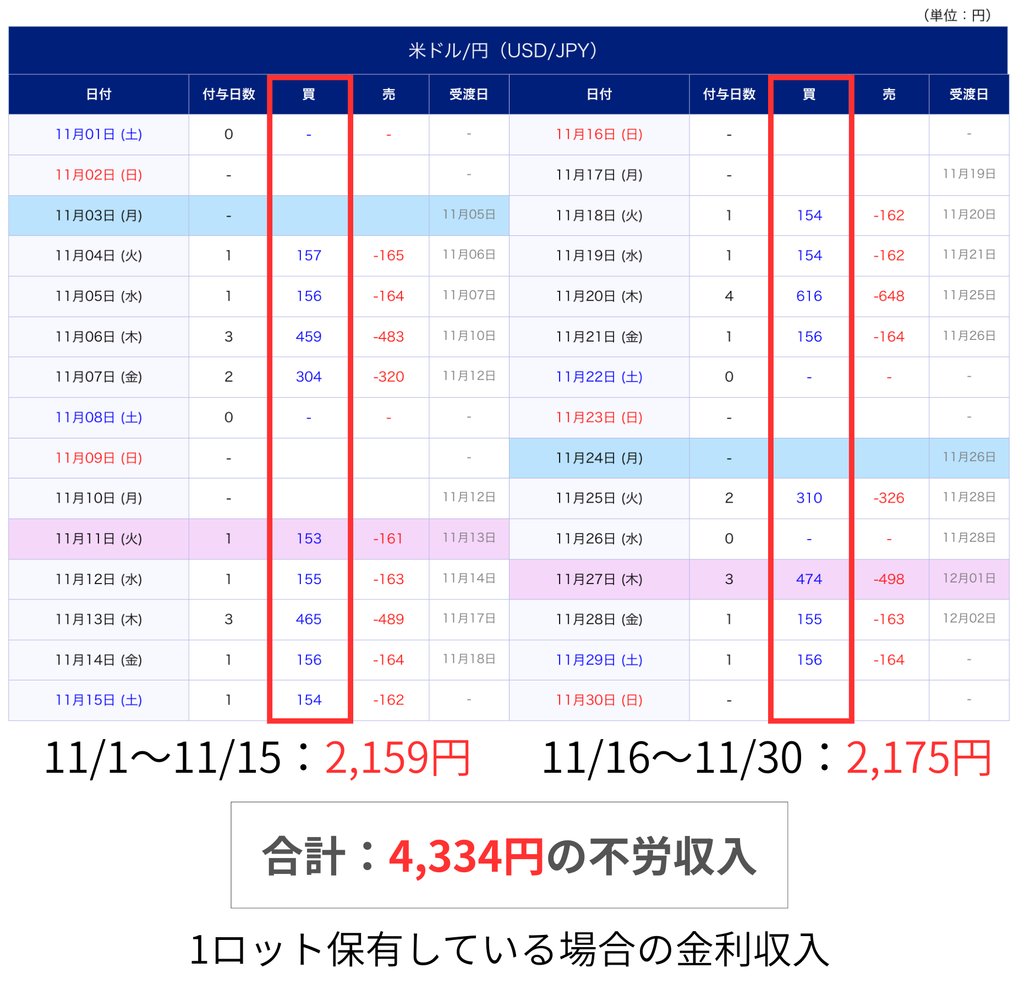
Task: Click buy value 310 for 11月25日
Action: 809,498
